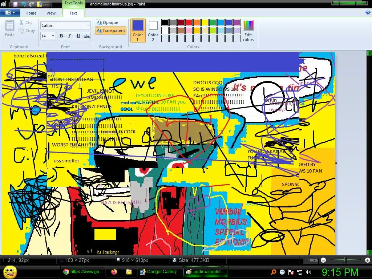The image size is (372, 279).
Task: Pick the indigo color swatch in top row
Action: [x=229, y=23]
